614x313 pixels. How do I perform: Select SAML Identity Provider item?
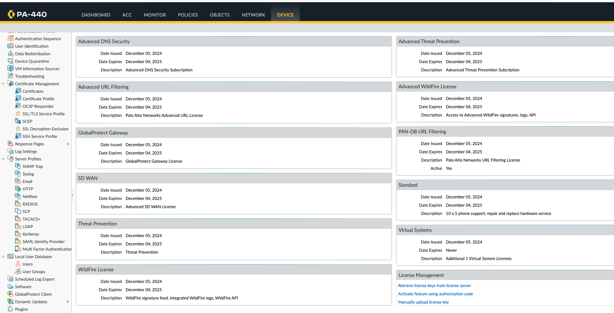pos(44,242)
